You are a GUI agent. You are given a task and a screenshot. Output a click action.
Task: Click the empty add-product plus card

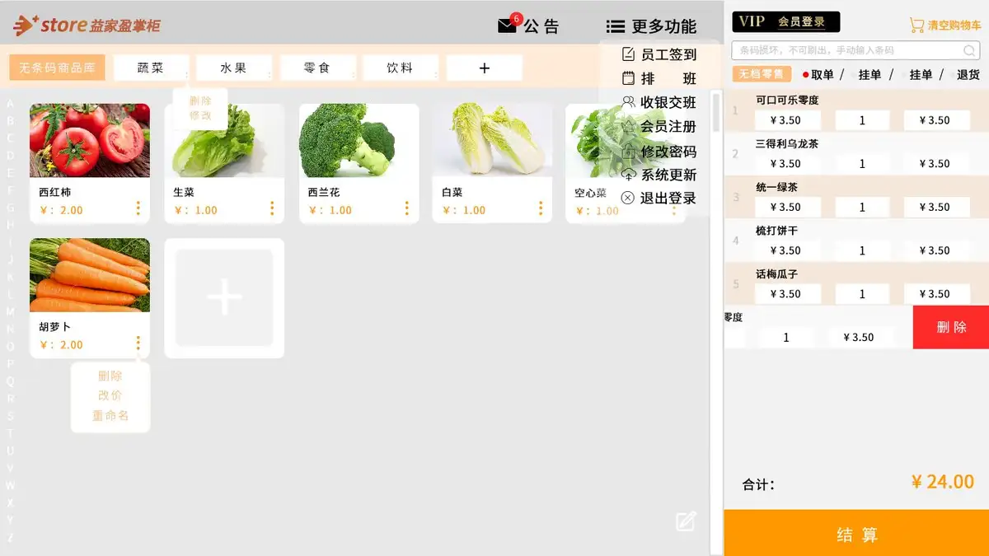tap(224, 298)
